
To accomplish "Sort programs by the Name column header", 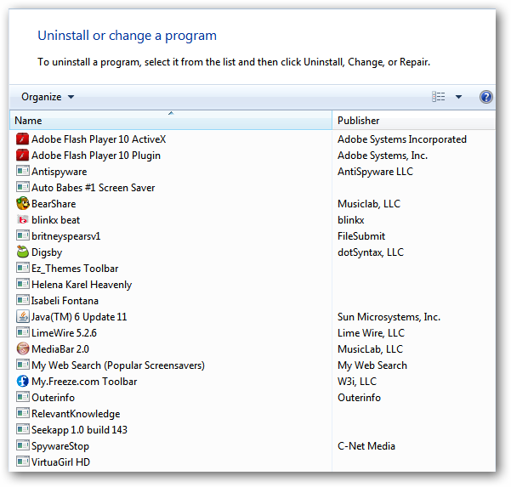I will tap(171, 120).
